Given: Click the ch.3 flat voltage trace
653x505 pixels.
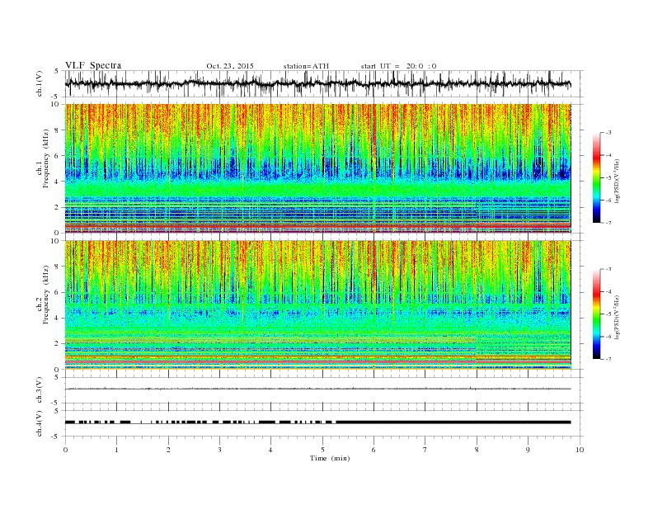Looking at the screenshot, I should pos(317,389).
